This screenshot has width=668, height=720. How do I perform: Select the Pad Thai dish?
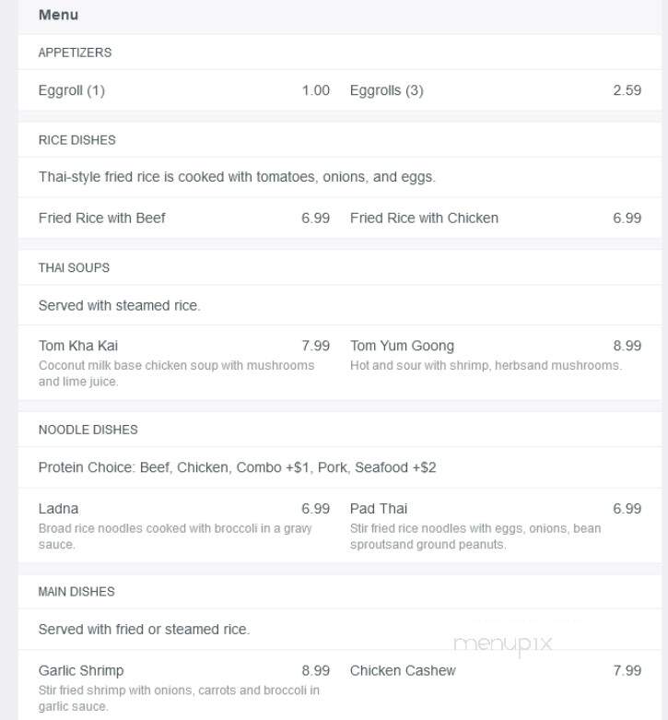pos(379,509)
